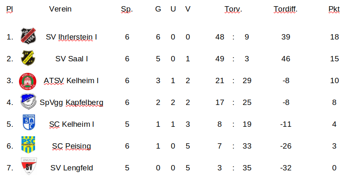
Task: Click the Verein column header
Action: click(60, 9)
